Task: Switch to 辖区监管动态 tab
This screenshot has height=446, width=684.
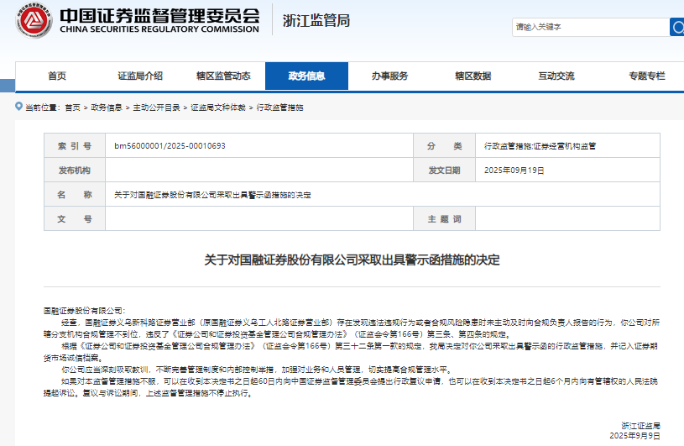Action: tap(223, 76)
